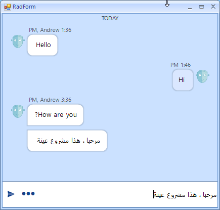This screenshot has width=220, height=210.
Task: Click the RadForm application icon in title bar
Action: tap(7, 7)
